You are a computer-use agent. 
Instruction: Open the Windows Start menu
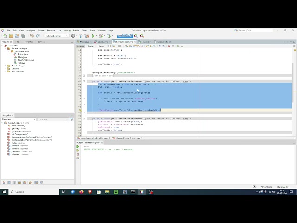tap(4, 192)
